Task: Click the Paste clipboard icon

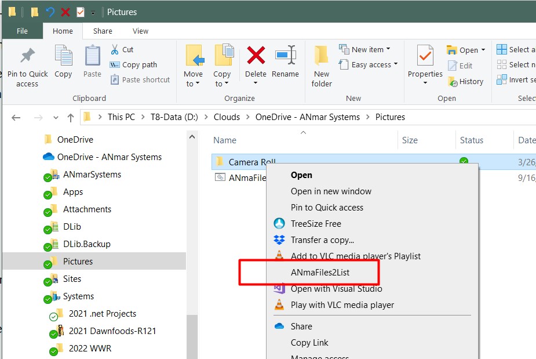Action: coord(92,56)
